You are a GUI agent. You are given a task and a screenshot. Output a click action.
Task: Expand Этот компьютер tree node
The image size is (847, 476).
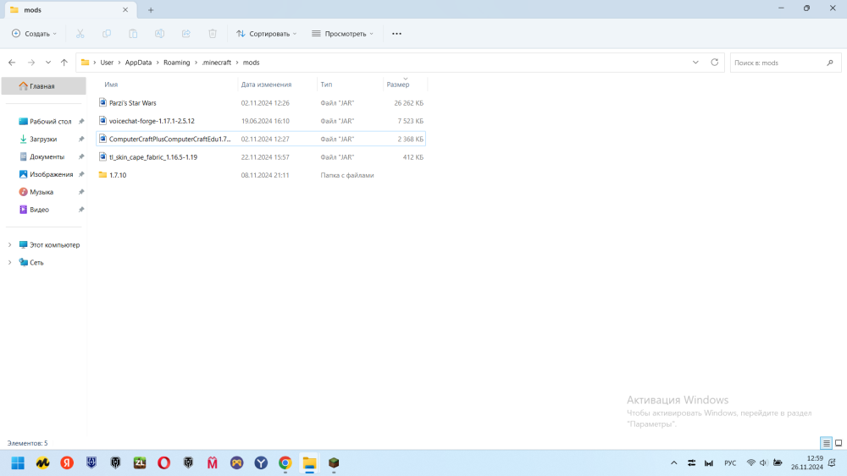click(9, 244)
